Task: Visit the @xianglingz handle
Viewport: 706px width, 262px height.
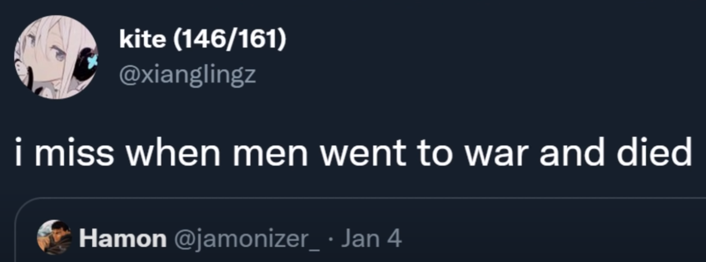Action: [x=187, y=75]
